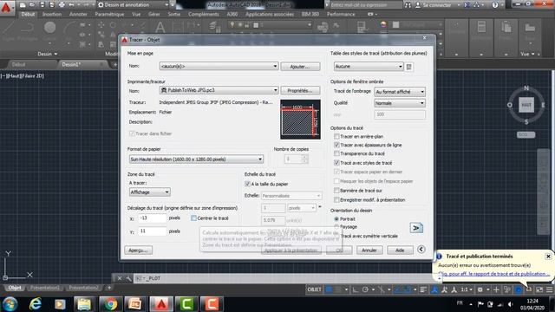Select the Circle tool in the Dessin panel
555x312 pixels.
(50, 28)
